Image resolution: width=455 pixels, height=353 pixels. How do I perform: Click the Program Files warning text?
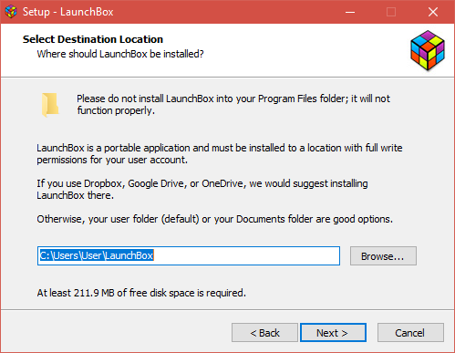click(x=233, y=105)
